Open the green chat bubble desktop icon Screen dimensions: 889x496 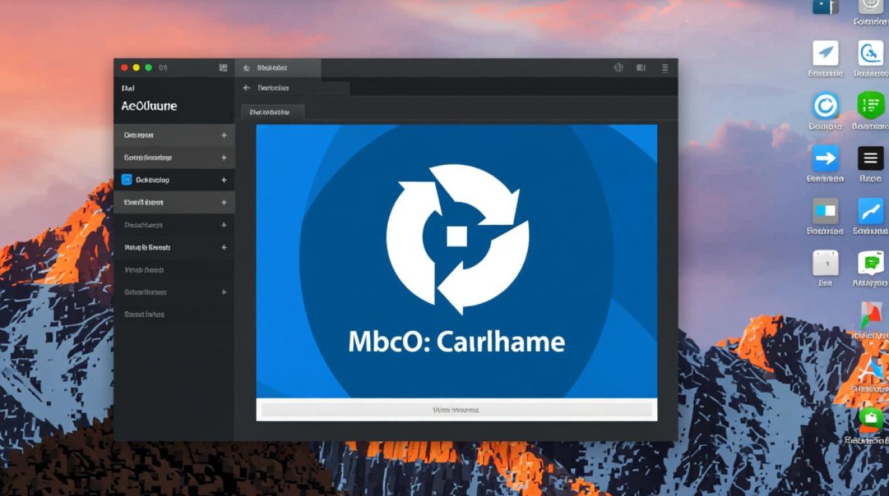870,263
